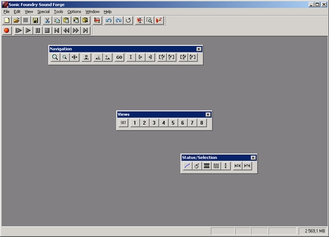329x237 pixels.
Task: Close the Status/Selection floating toolbar
Action: [x=253, y=158]
